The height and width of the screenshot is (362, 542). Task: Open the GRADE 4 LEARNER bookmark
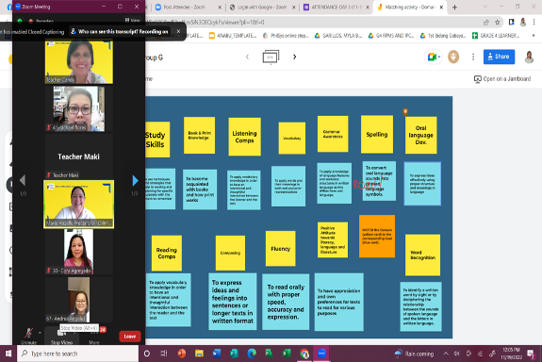(x=496, y=36)
